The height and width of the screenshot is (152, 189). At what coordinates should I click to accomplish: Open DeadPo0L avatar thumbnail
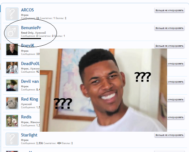coord(12,68)
